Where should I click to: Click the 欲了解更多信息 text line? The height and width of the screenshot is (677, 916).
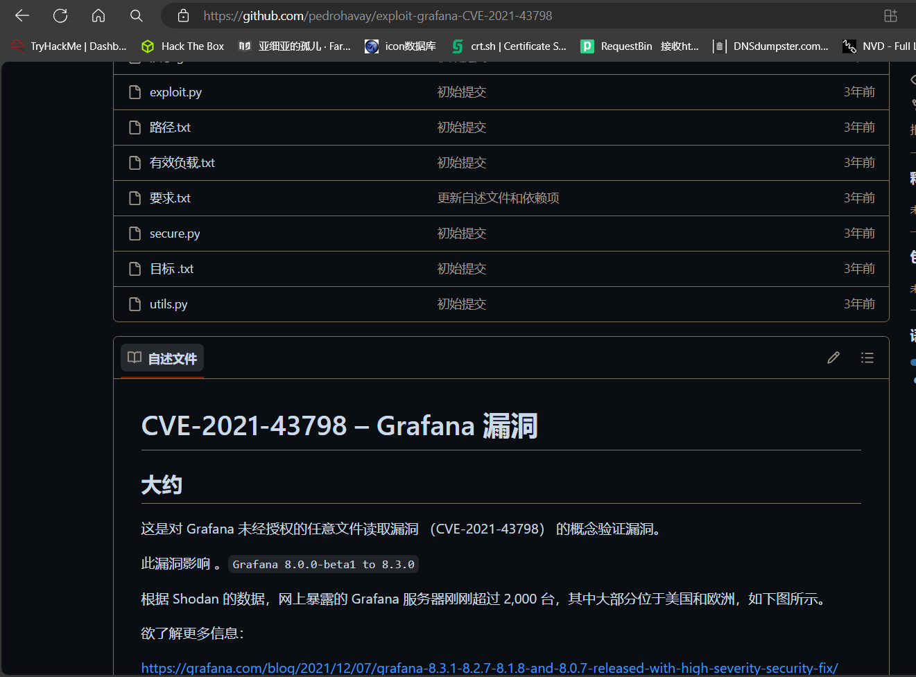point(193,633)
